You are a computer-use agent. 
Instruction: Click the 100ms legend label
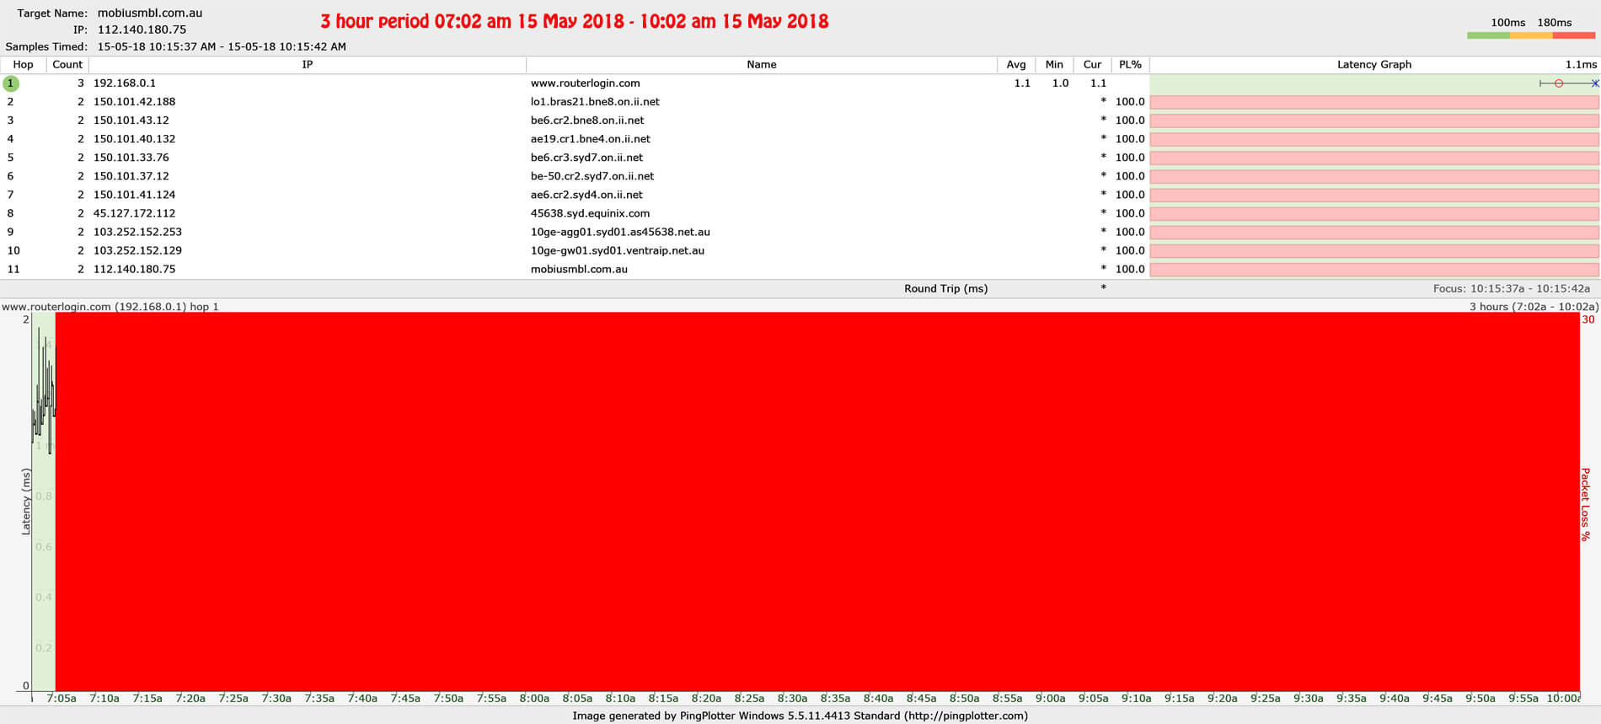click(x=1507, y=23)
